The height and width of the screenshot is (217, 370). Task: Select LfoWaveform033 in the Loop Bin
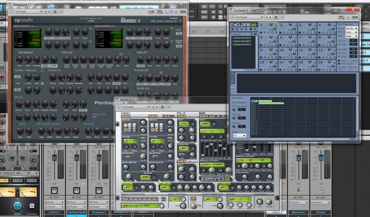click(242, 44)
